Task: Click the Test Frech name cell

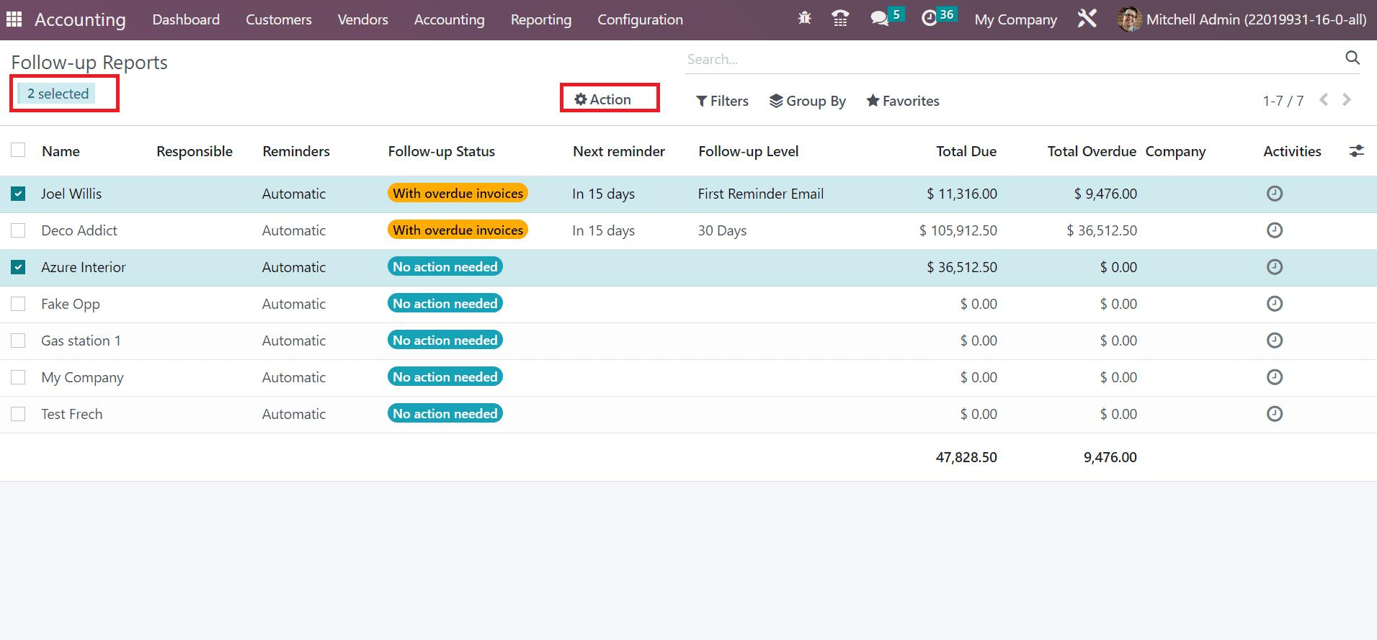Action: [71, 414]
